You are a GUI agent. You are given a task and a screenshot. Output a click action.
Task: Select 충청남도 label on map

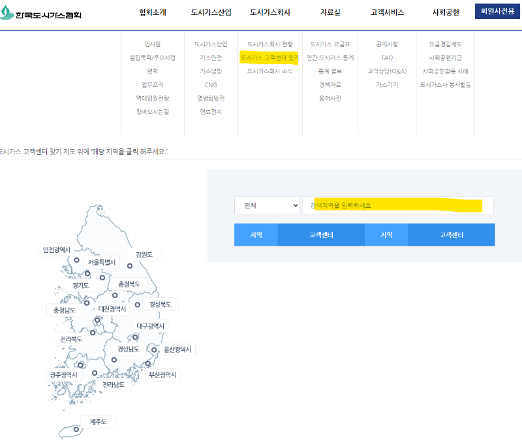tap(64, 310)
